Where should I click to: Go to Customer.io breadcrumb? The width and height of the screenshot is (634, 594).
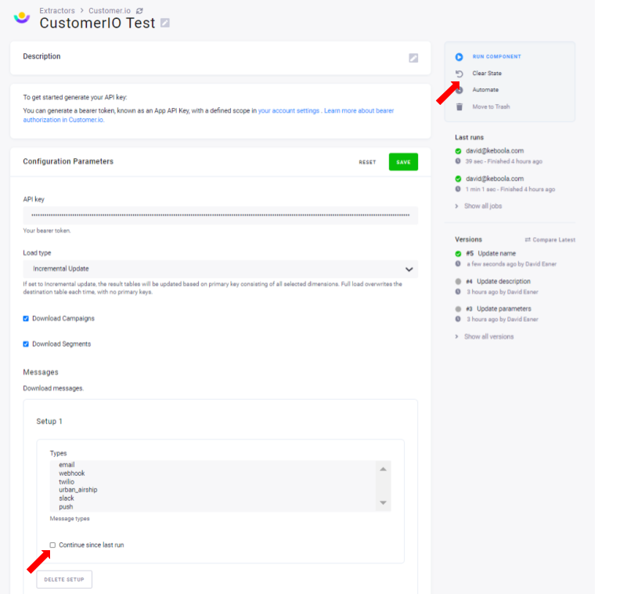[110, 10]
